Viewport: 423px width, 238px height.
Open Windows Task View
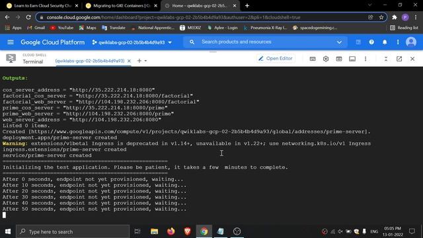pos(137,231)
